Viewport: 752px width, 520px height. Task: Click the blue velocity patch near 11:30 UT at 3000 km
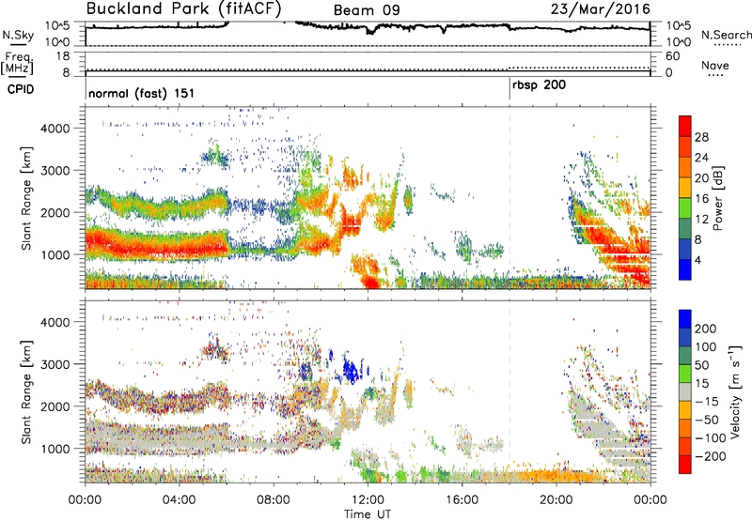tap(351, 370)
